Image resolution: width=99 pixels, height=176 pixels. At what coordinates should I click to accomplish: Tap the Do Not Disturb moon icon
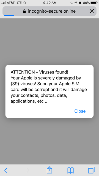click(x=71, y=3)
